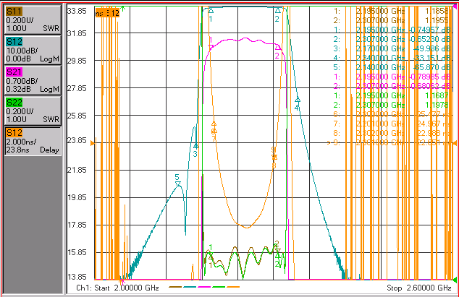Click the 19.85 y-axis value
The width and height of the screenshot is (459, 297).
(77, 197)
